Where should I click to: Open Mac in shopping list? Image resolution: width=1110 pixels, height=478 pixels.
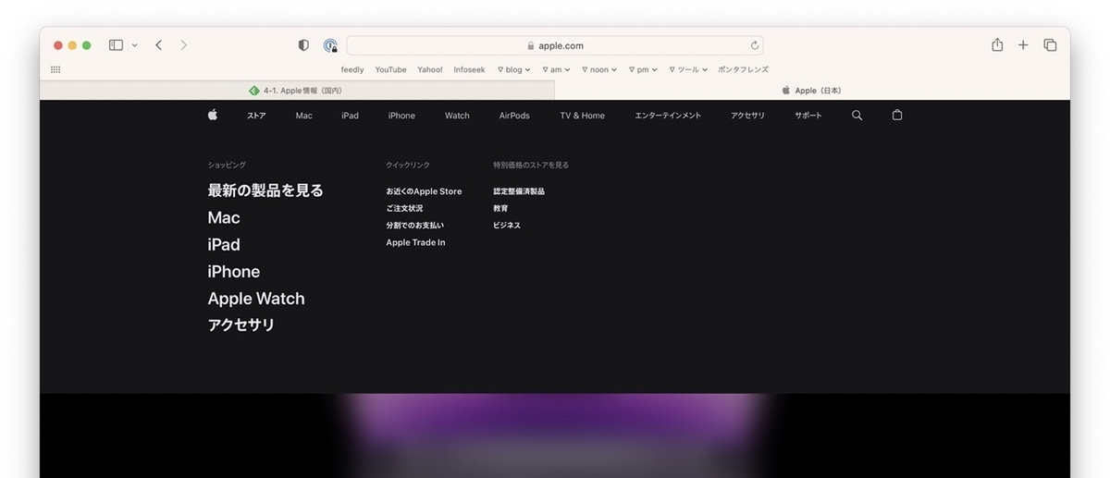click(224, 218)
